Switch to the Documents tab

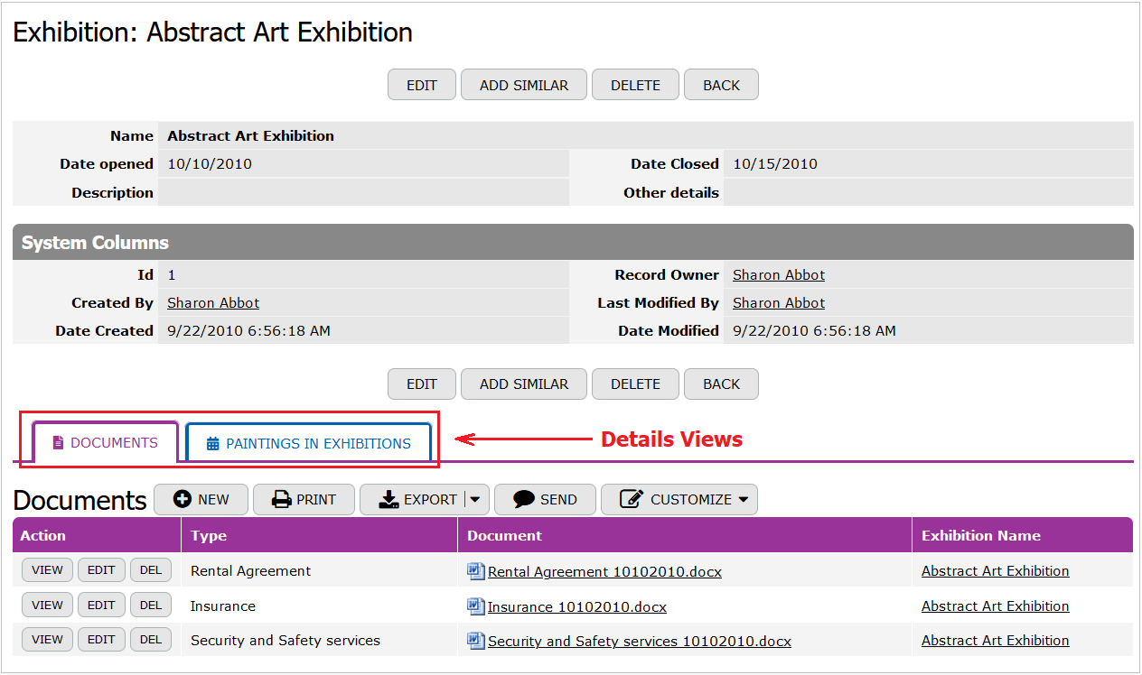click(x=106, y=442)
